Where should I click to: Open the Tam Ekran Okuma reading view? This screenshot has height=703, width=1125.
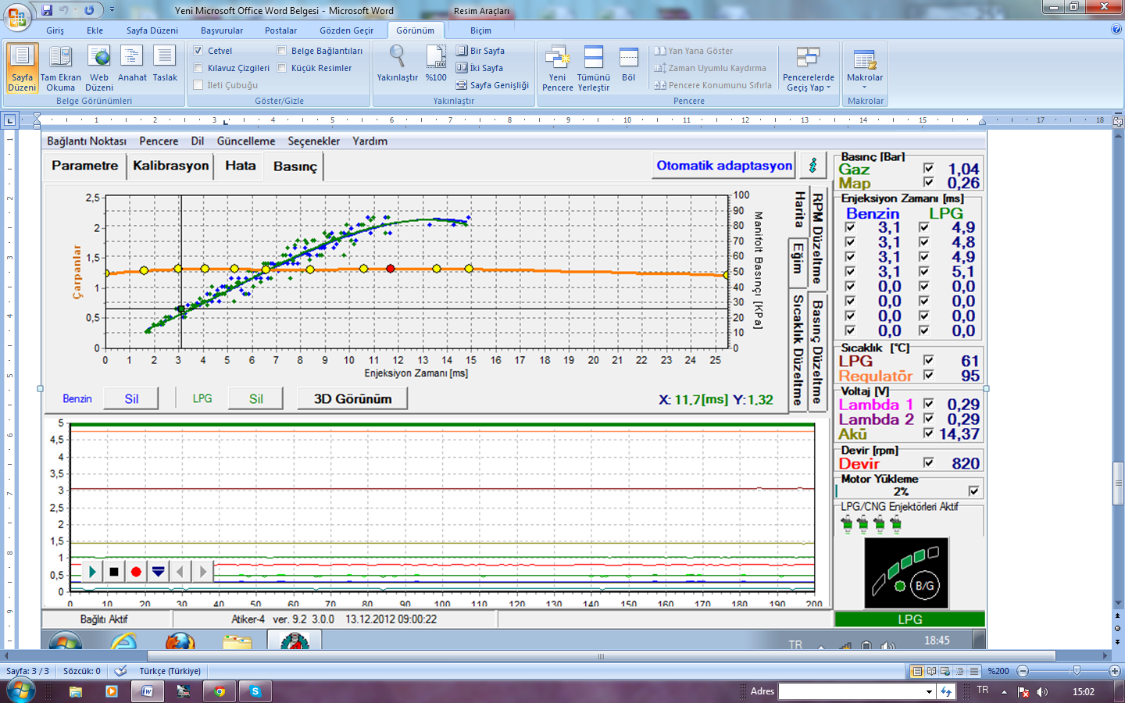(x=60, y=68)
